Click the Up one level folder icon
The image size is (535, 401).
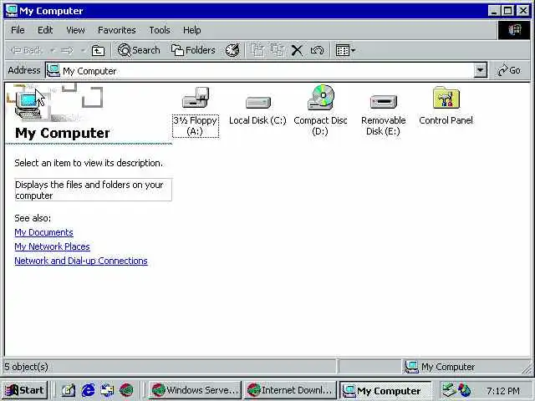pos(99,50)
